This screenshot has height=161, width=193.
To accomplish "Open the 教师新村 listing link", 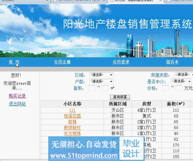I will pos(72,128).
